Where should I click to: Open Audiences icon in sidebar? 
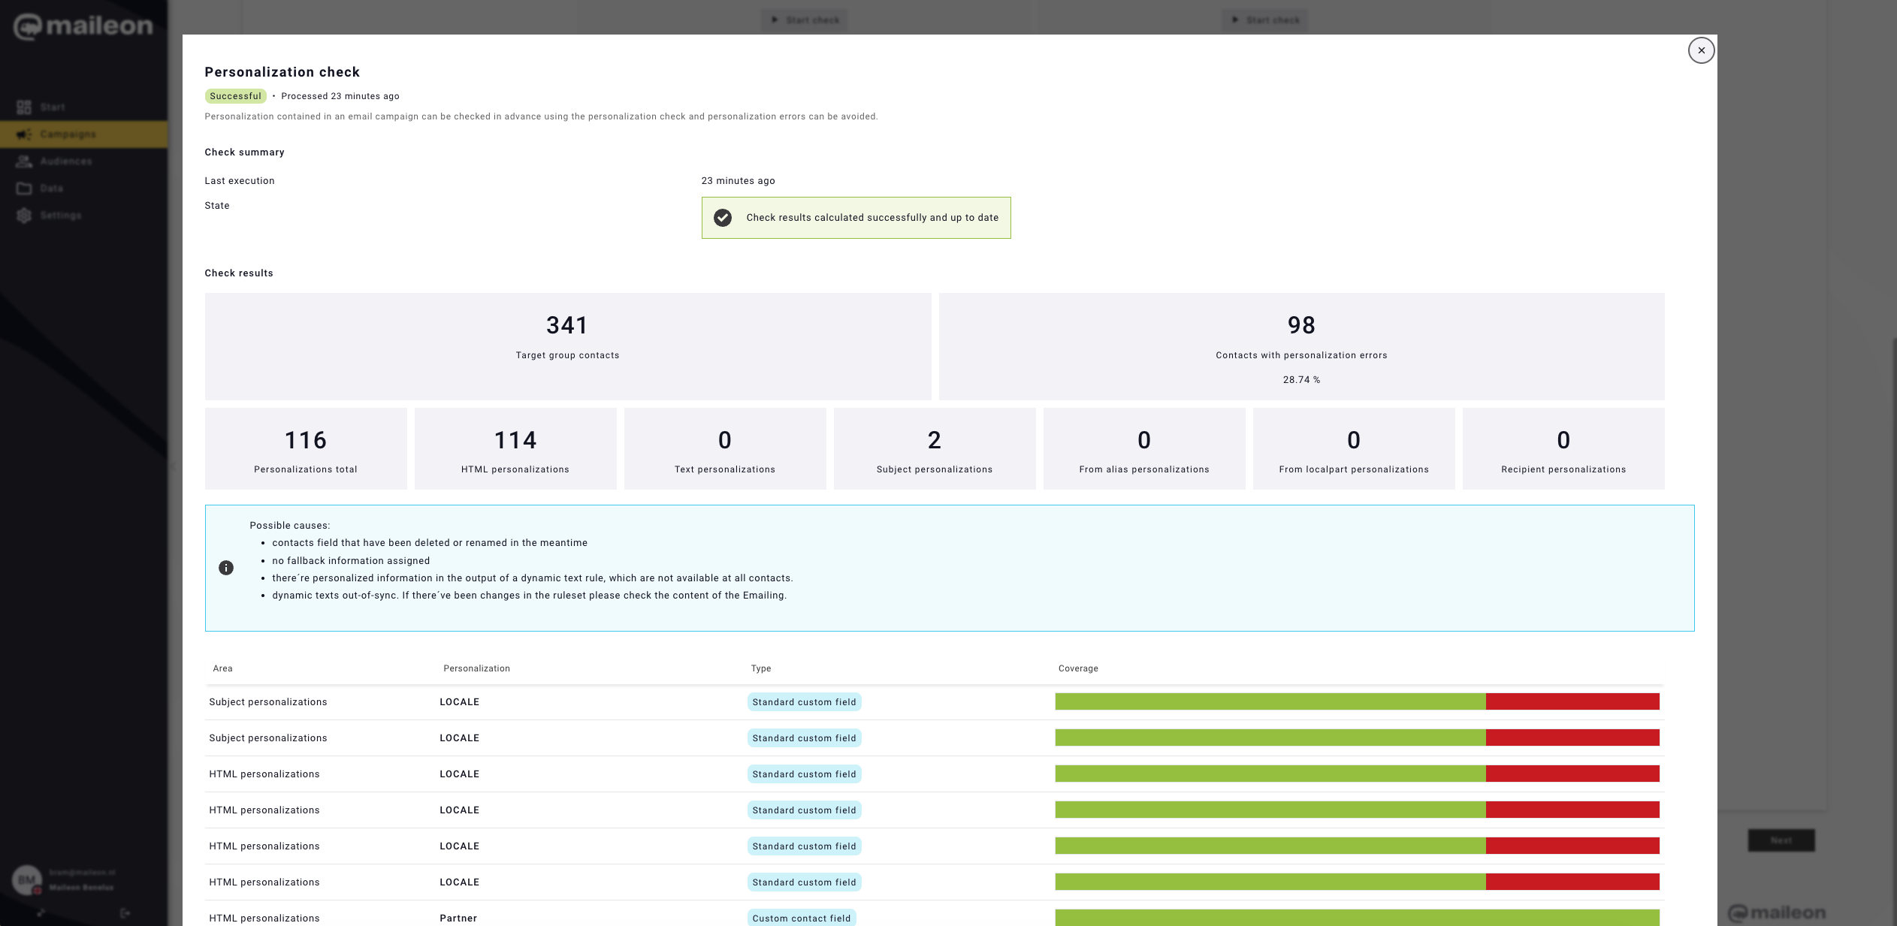pyautogui.click(x=24, y=161)
